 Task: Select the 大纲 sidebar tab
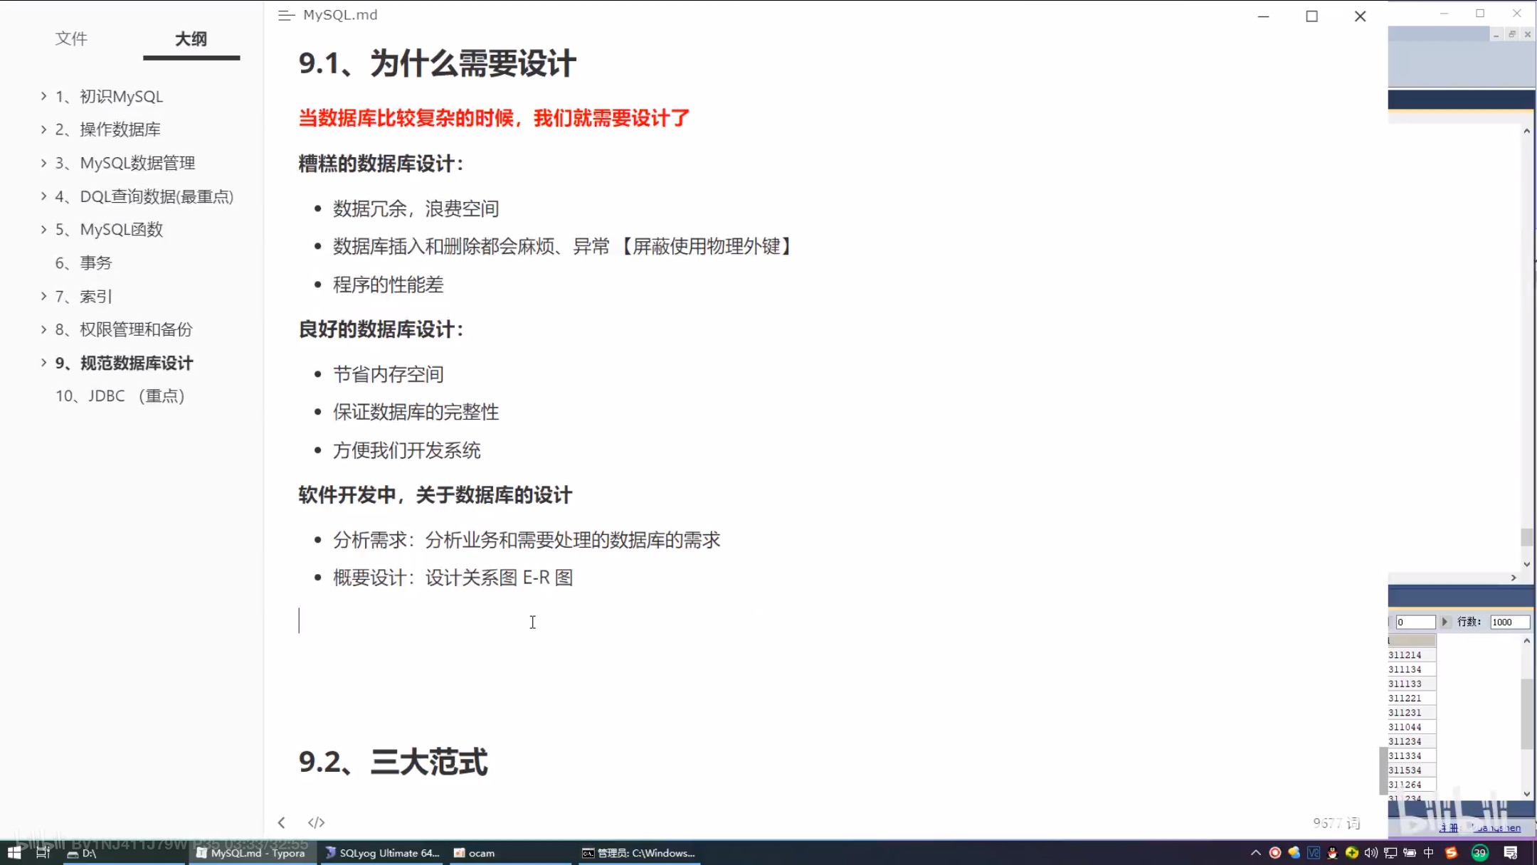point(191,39)
